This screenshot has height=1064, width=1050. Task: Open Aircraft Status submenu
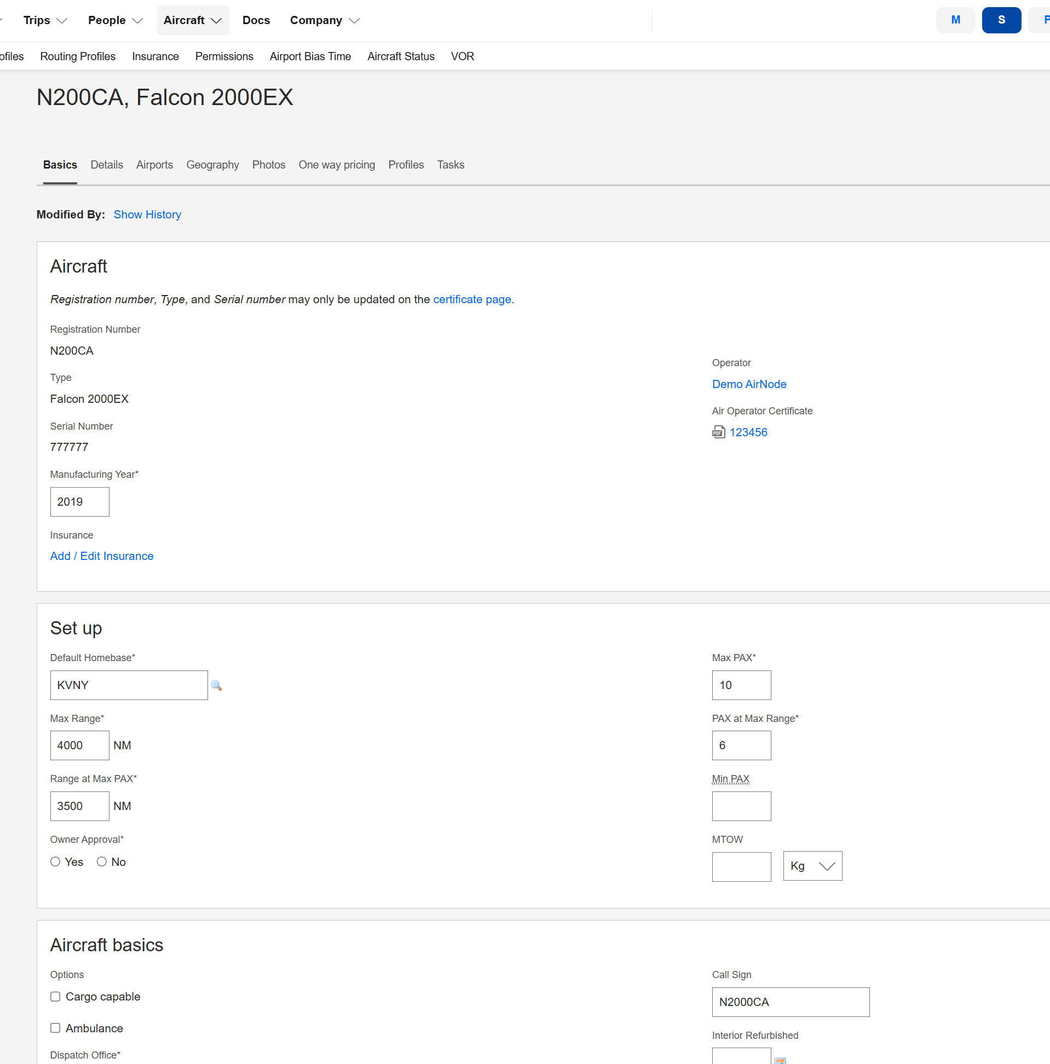click(x=401, y=56)
